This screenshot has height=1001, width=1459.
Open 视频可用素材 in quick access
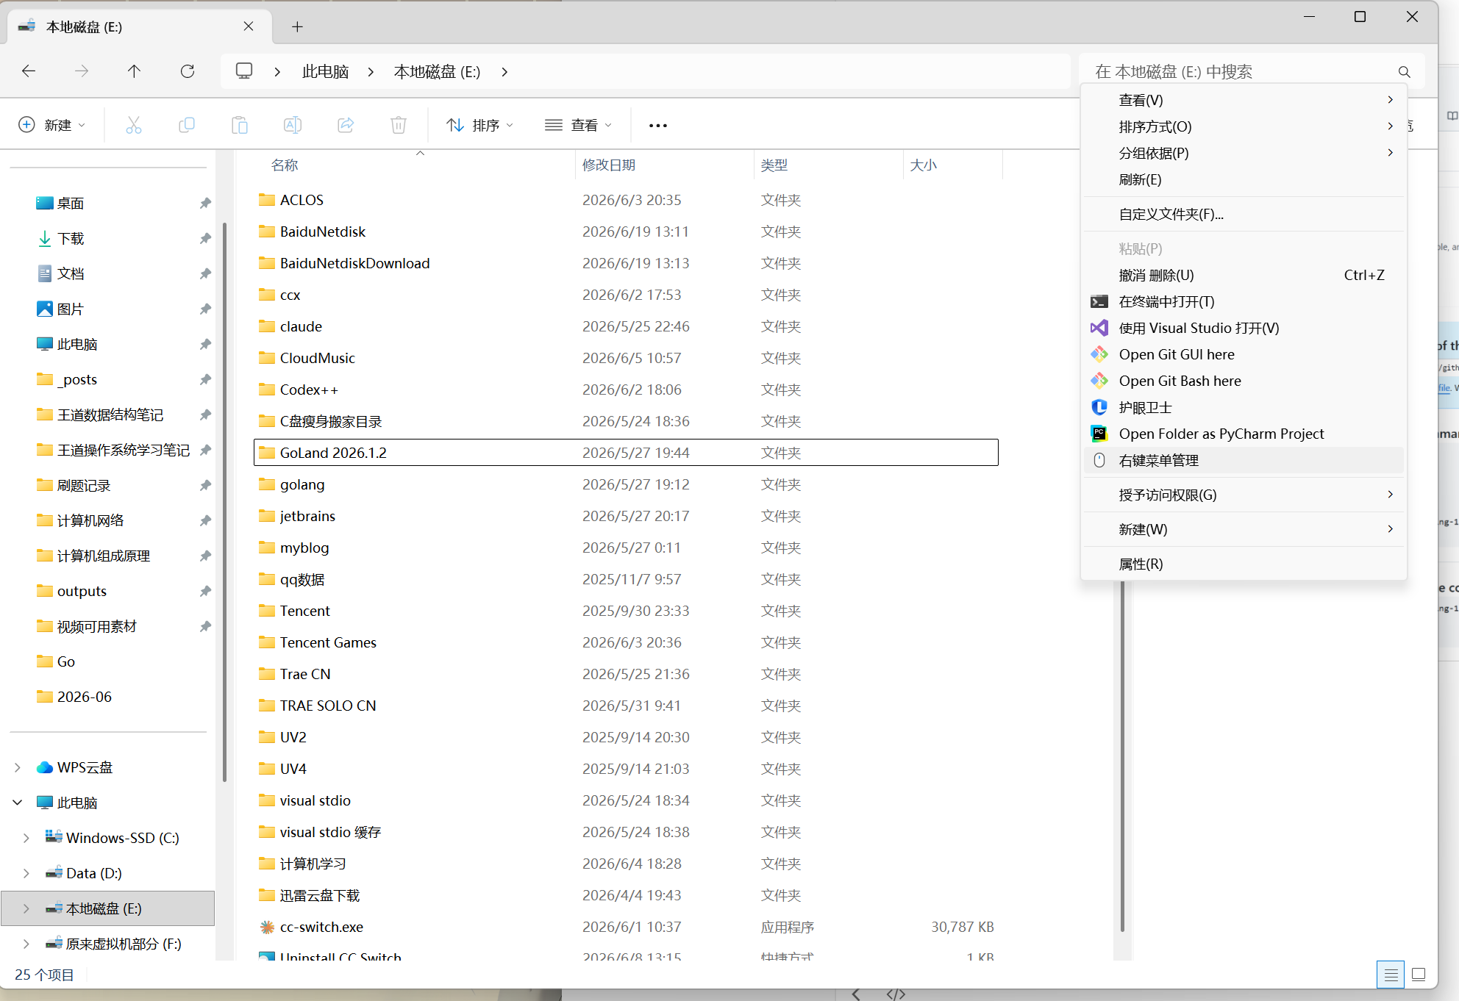[96, 626]
